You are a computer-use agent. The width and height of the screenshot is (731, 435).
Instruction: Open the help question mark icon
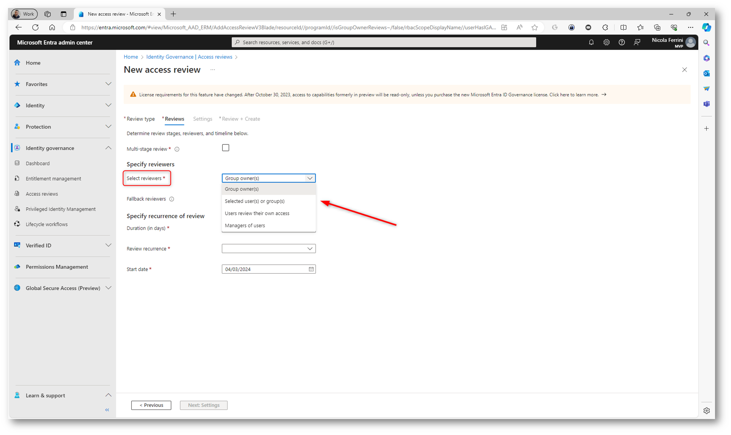tap(621, 42)
